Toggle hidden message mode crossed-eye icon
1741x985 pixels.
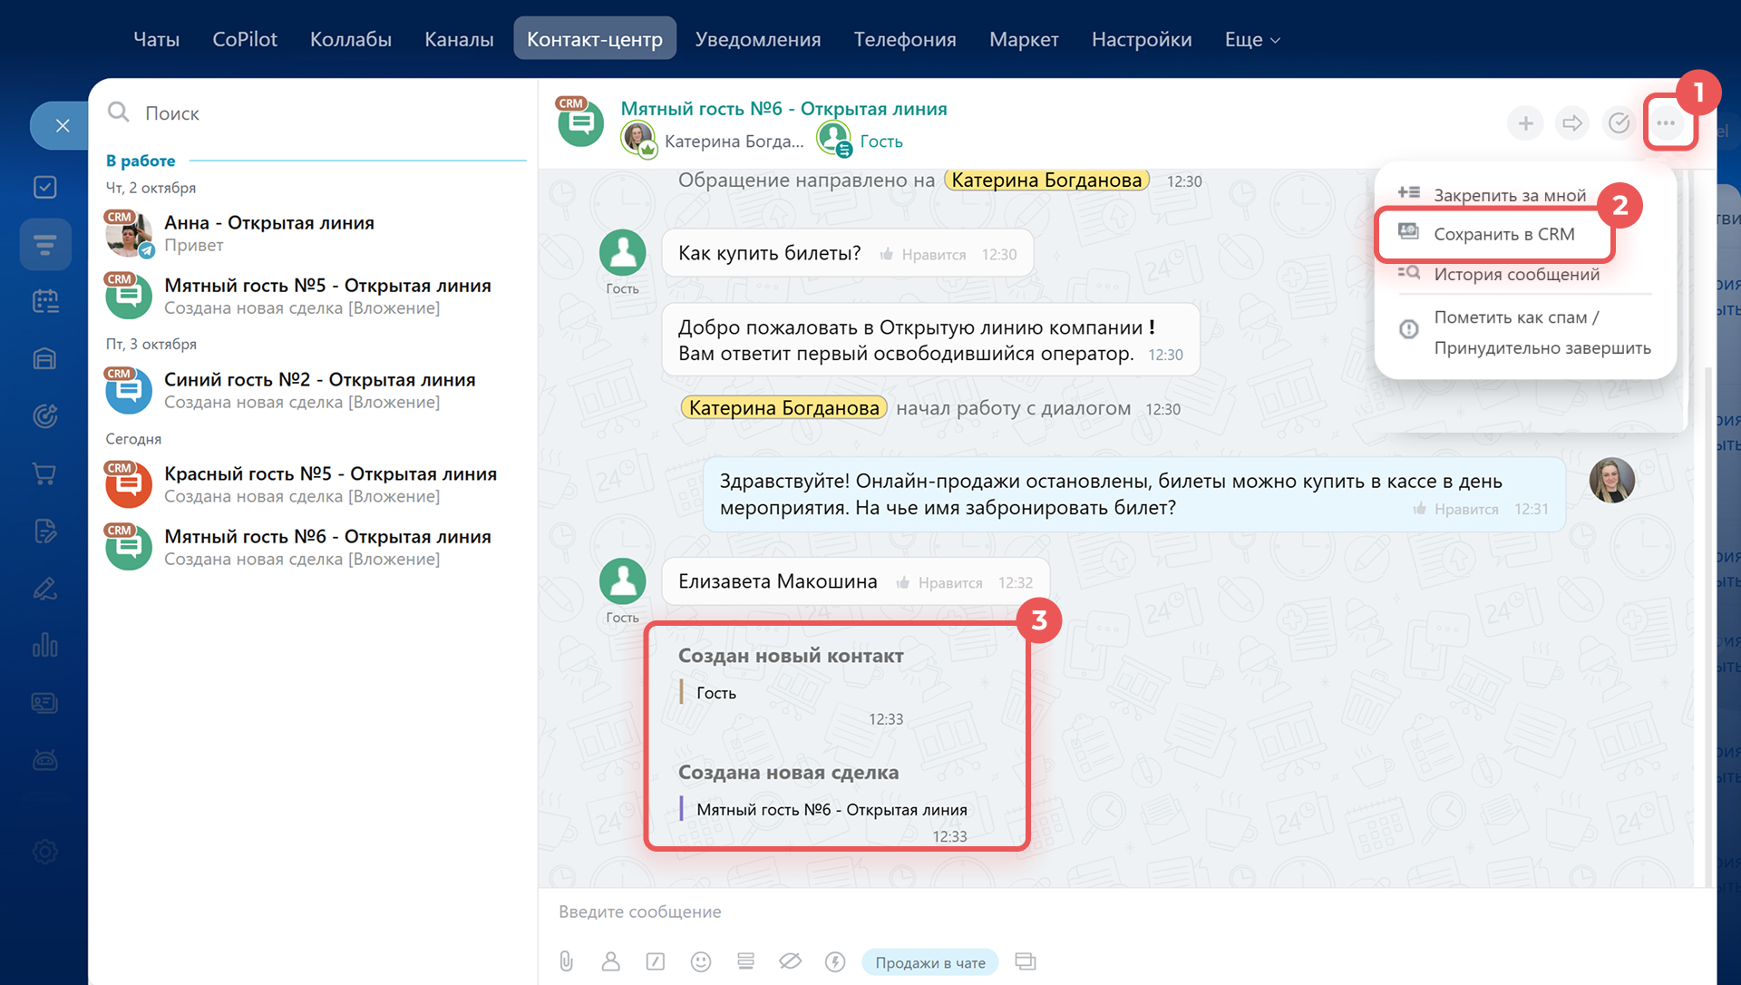coord(790,961)
